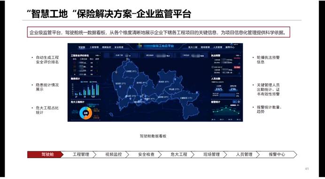Click the user avatar icon in dashboard header
Image resolution: width=325 pixels, height=179 pixels.
click(232, 44)
